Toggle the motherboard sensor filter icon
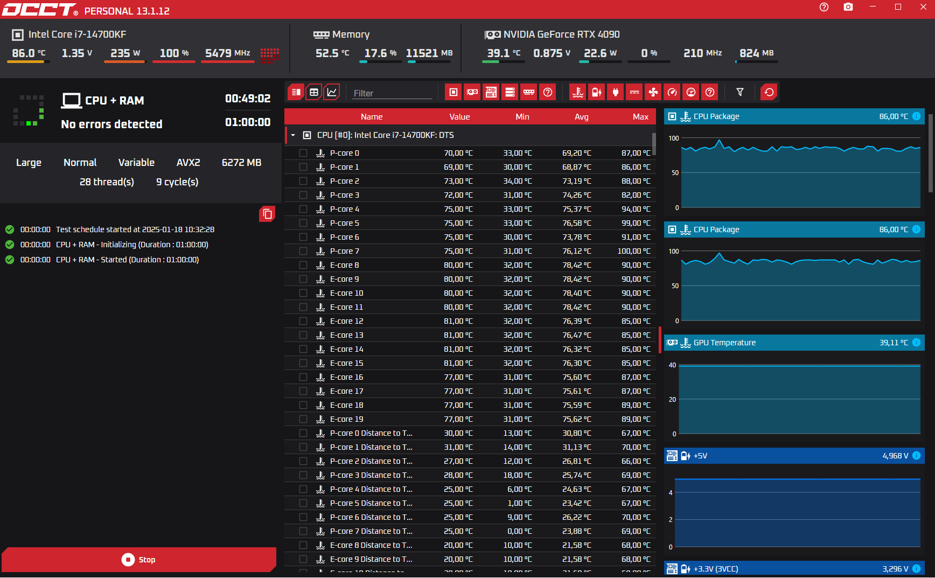This screenshot has height=578, width=935. pos(491,92)
